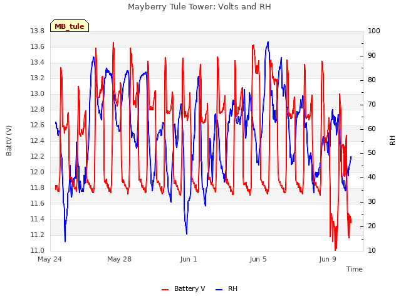Click the 50 RH tick label

372,153
